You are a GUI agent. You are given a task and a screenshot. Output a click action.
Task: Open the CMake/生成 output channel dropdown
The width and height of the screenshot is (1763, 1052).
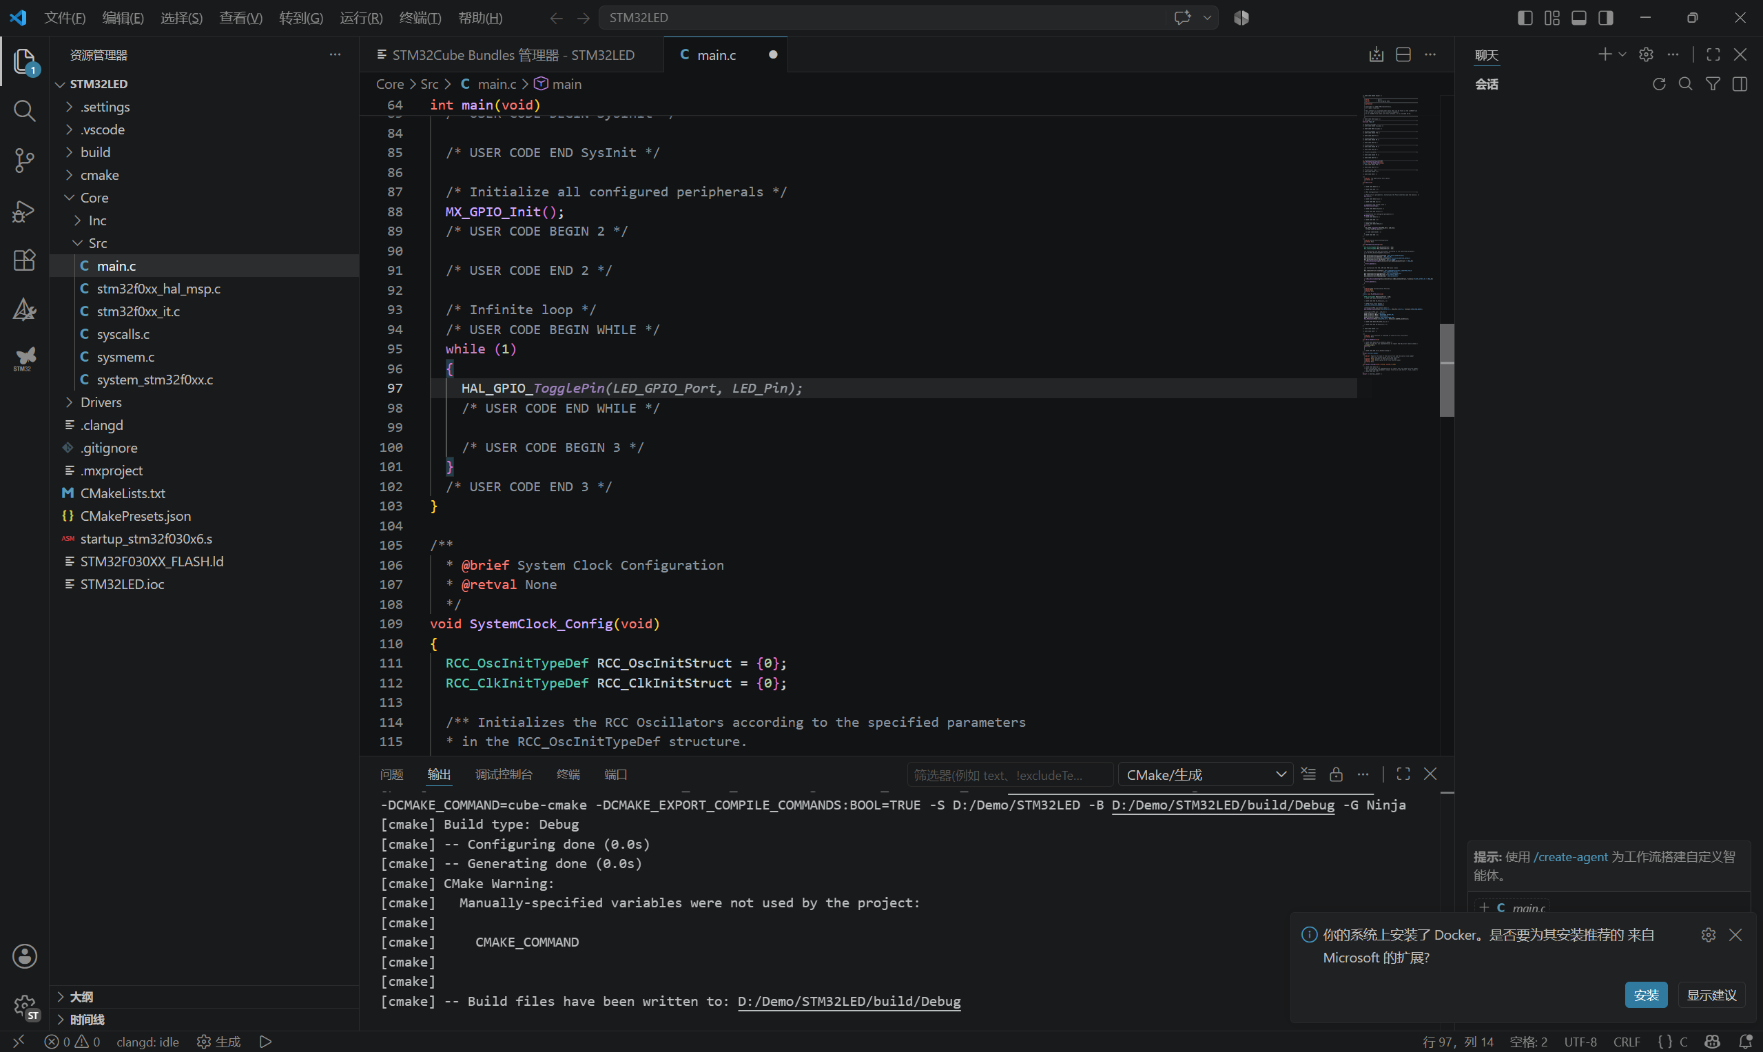[1205, 775]
